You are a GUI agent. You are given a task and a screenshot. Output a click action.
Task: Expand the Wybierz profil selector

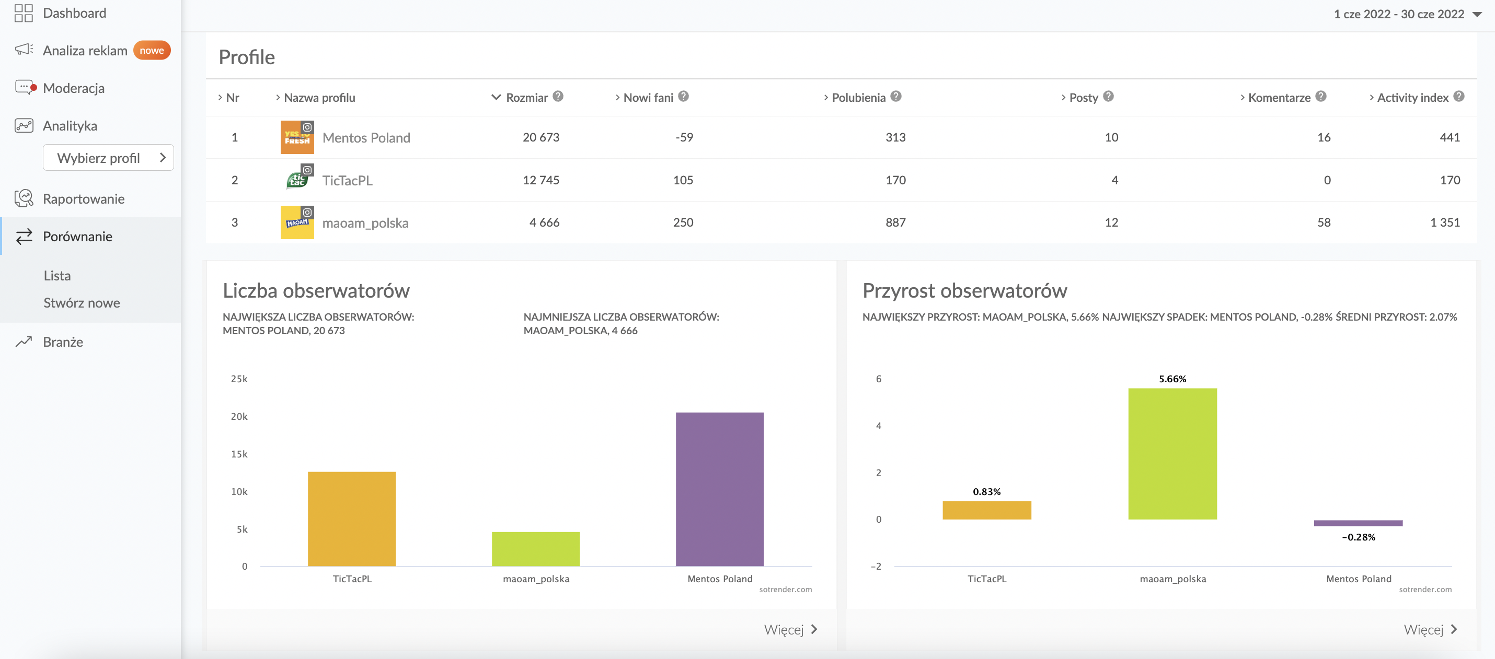pyautogui.click(x=108, y=158)
